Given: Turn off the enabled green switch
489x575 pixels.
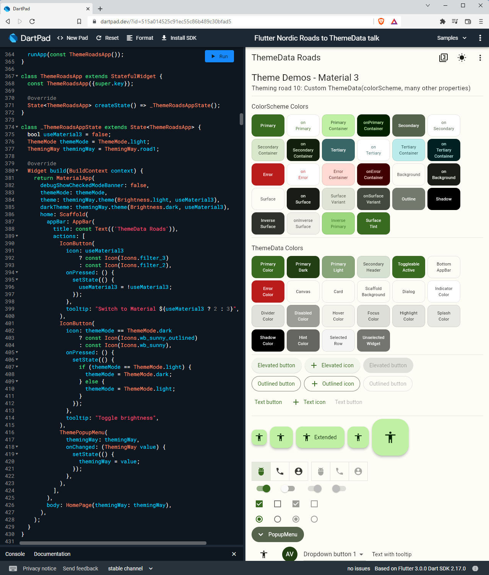Looking at the screenshot, I should pos(263,489).
